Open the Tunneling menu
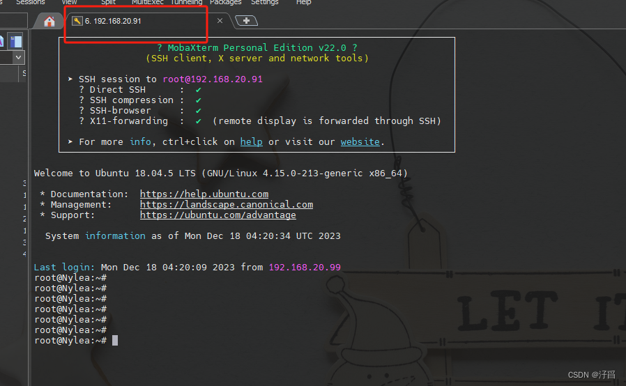This screenshot has width=626, height=386. pos(186,2)
